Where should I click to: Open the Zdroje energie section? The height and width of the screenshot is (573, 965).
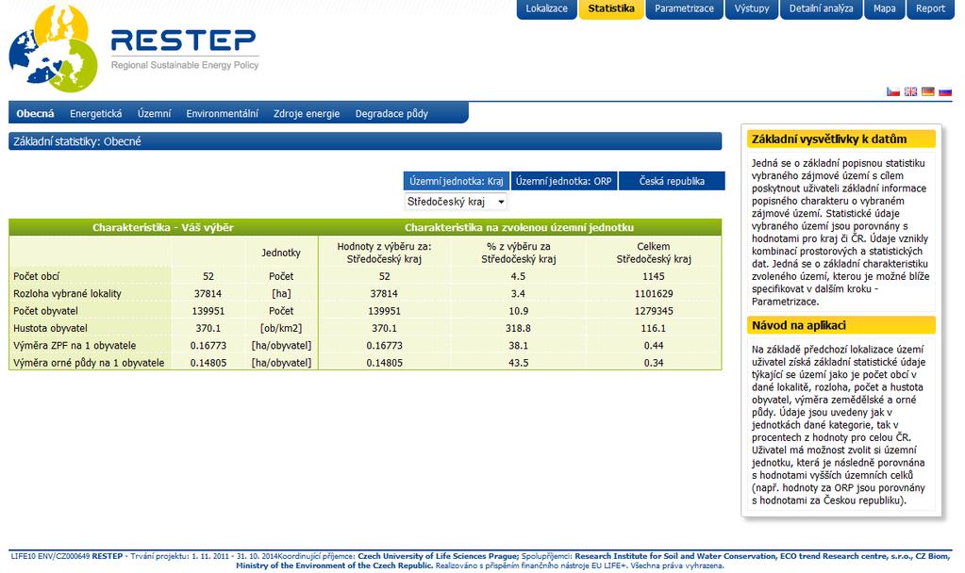pos(307,114)
